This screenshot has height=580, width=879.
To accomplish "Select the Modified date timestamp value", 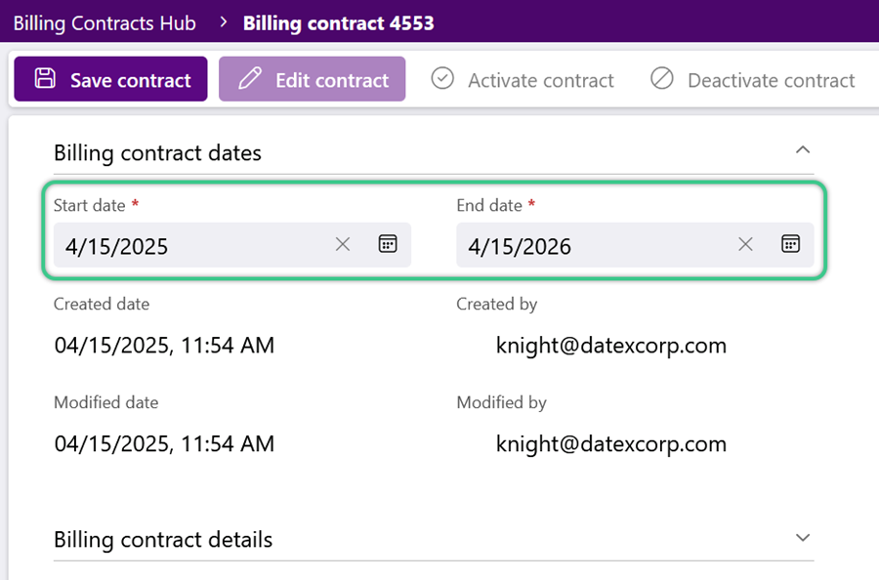I will pyautogui.click(x=164, y=444).
